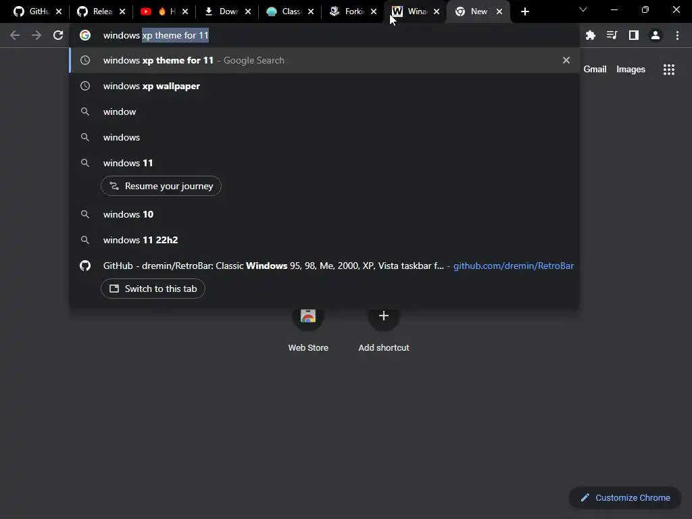Close the first GitHub tab
The height and width of the screenshot is (519, 692).
click(x=59, y=12)
